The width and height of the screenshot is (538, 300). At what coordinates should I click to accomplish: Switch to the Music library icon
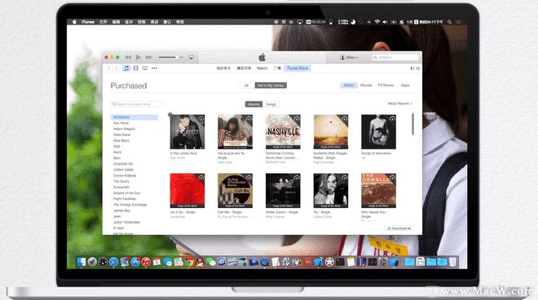(126, 68)
